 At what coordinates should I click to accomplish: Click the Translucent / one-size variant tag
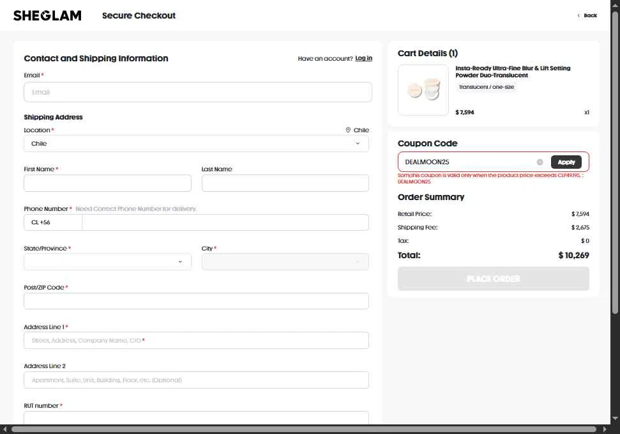tap(487, 87)
